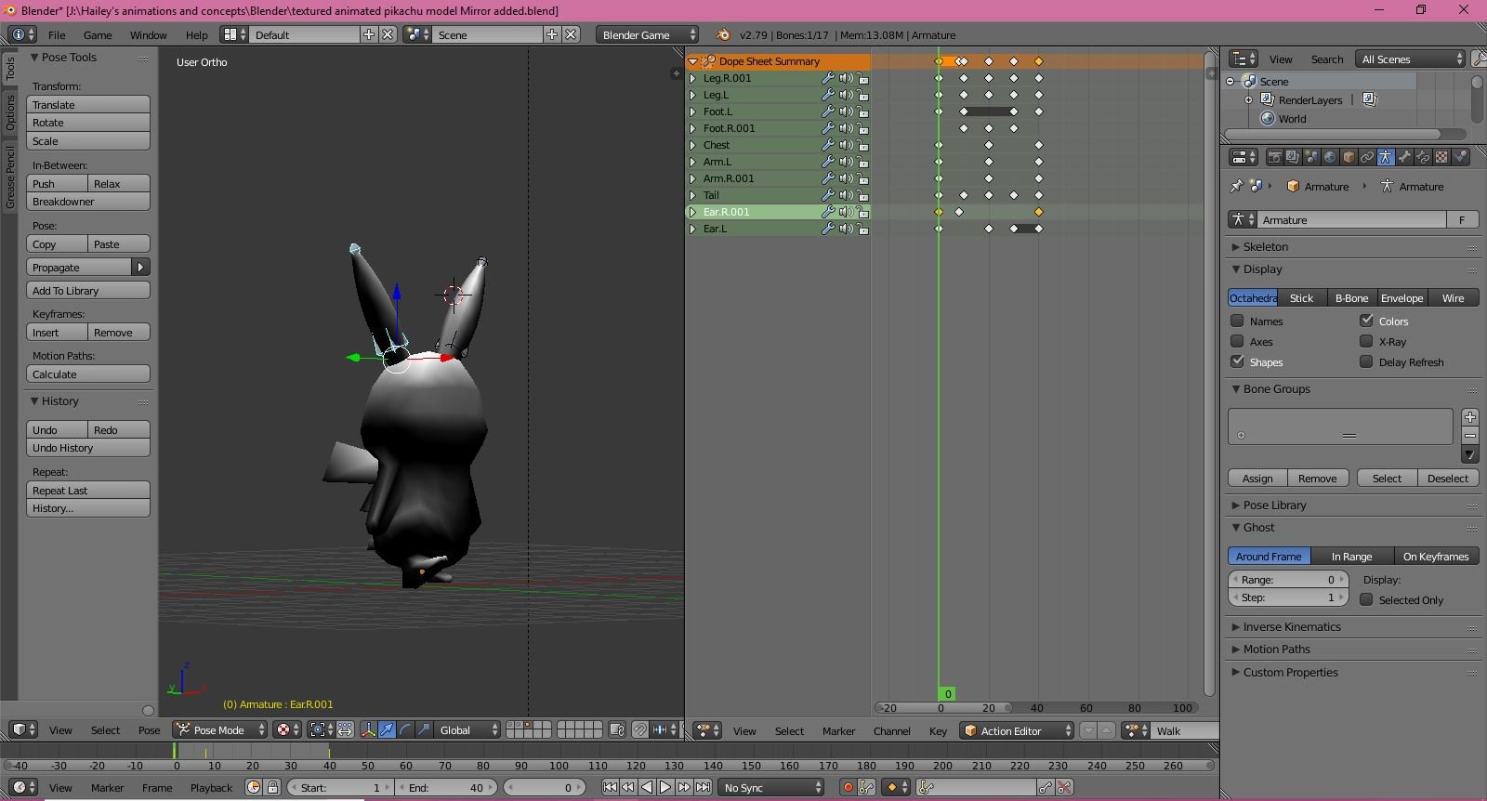The height and width of the screenshot is (801, 1487).
Task: Click the rotate manipulator arc icon
Action: (405, 730)
